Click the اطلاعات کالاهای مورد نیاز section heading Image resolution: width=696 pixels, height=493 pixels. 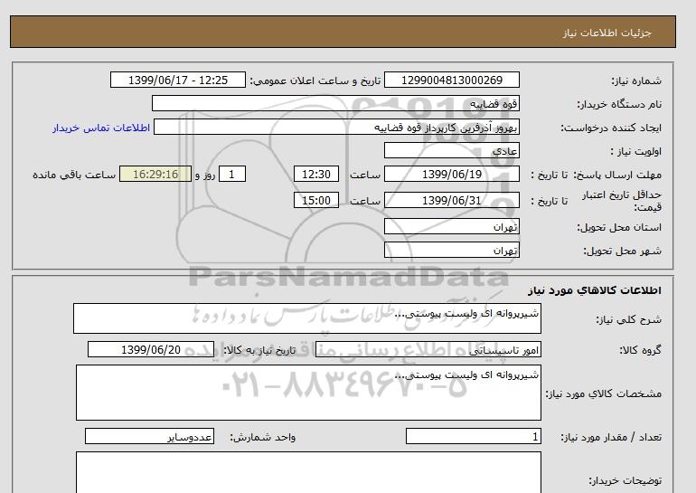595,290
